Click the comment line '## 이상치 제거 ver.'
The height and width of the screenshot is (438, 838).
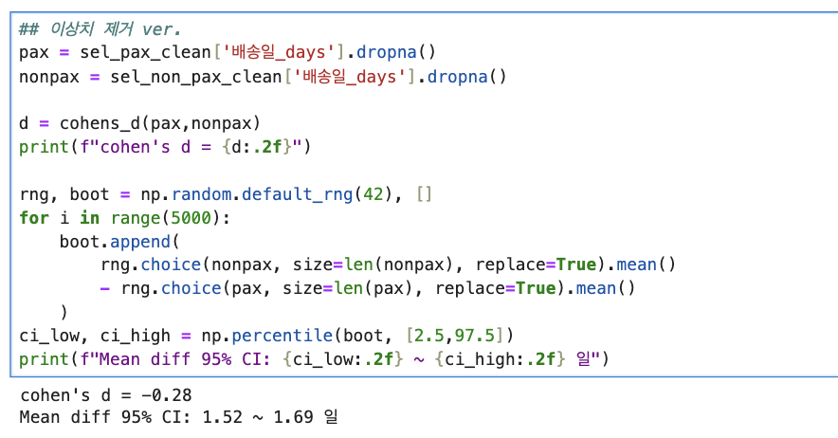pos(100,28)
